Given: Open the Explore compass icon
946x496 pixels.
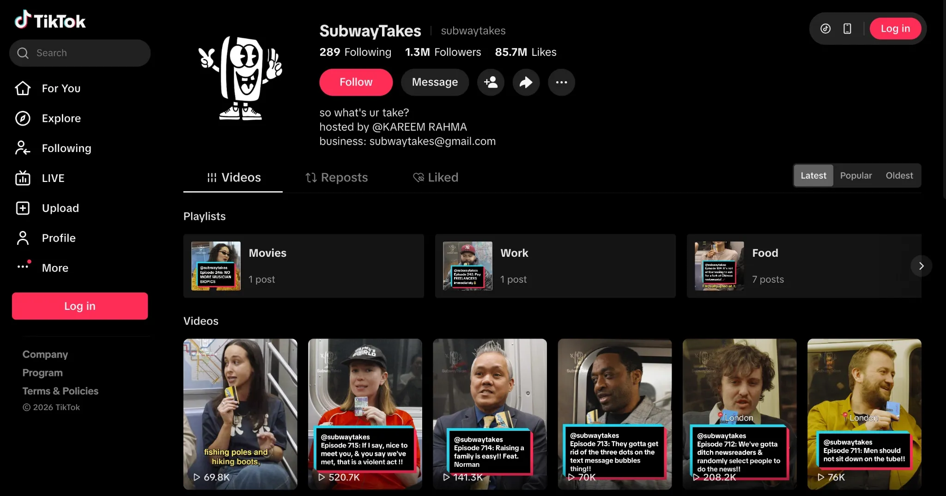Looking at the screenshot, I should pos(23,118).
